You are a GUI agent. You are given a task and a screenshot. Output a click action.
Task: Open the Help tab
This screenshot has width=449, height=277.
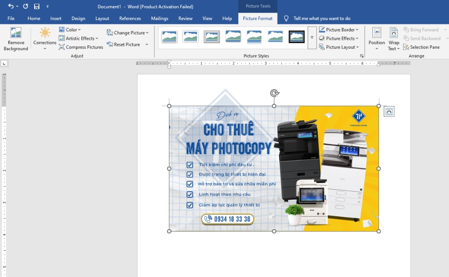click(227, 18)
